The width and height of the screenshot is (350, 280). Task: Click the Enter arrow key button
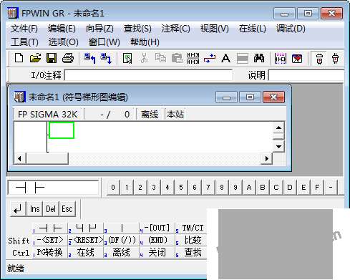[18, 209]
